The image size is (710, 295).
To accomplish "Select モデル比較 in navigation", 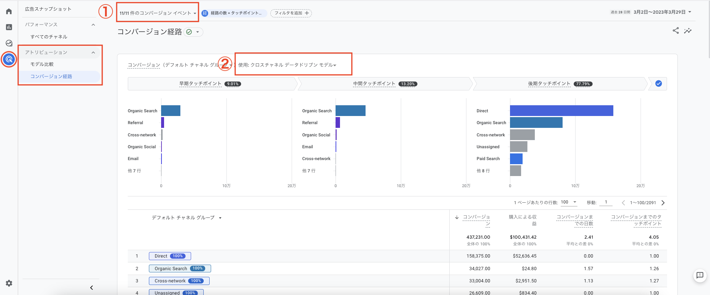I will (42, 64).
